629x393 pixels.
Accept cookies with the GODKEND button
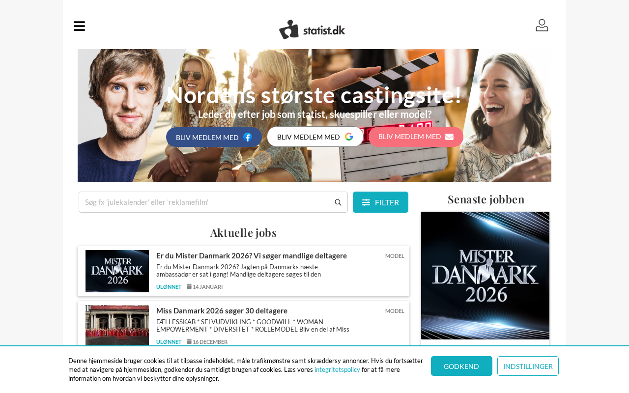point(461,366)
